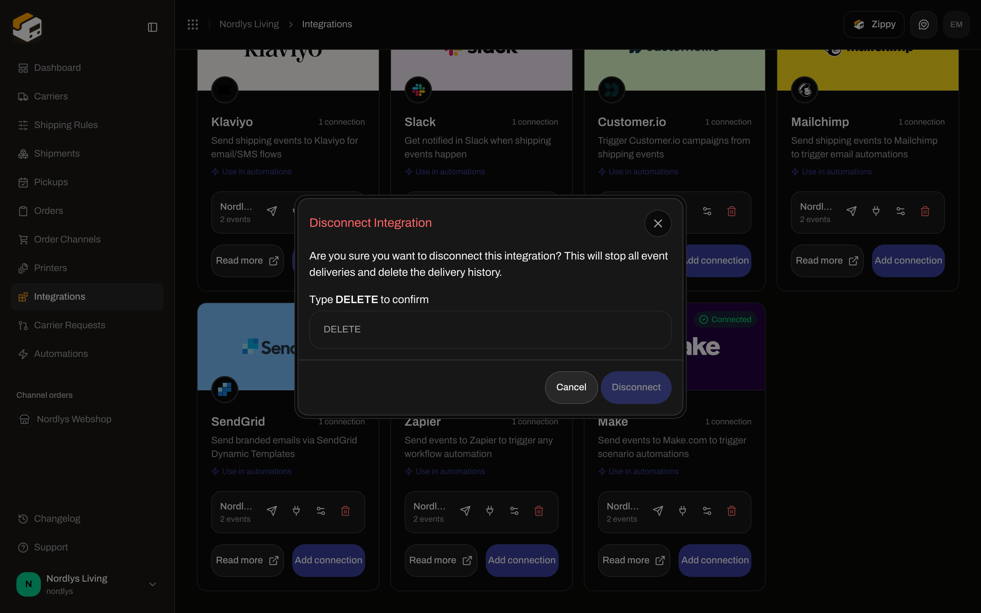Send test event for Zapier connection
Screen dimensions: 981x613
tap(465, 511)
